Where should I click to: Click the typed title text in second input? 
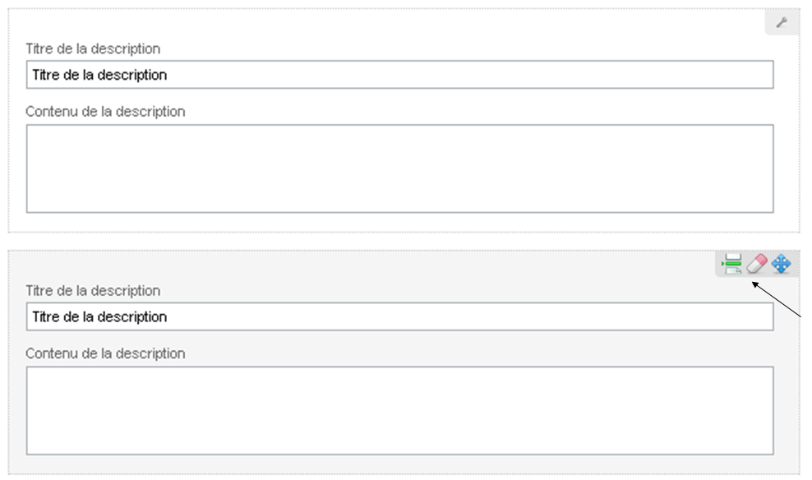99,316
